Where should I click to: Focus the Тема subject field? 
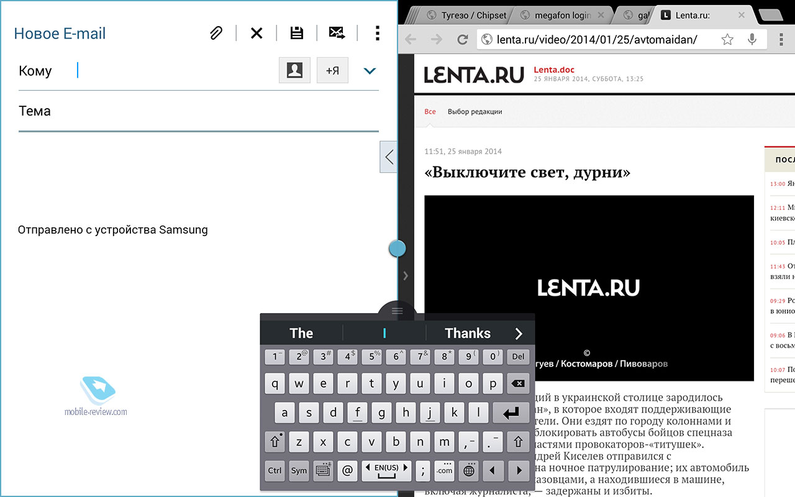pos(199,112)
